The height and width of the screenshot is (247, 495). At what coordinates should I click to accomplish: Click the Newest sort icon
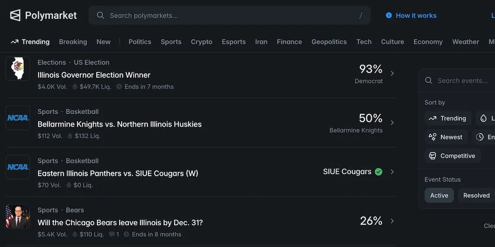(432, 137)
